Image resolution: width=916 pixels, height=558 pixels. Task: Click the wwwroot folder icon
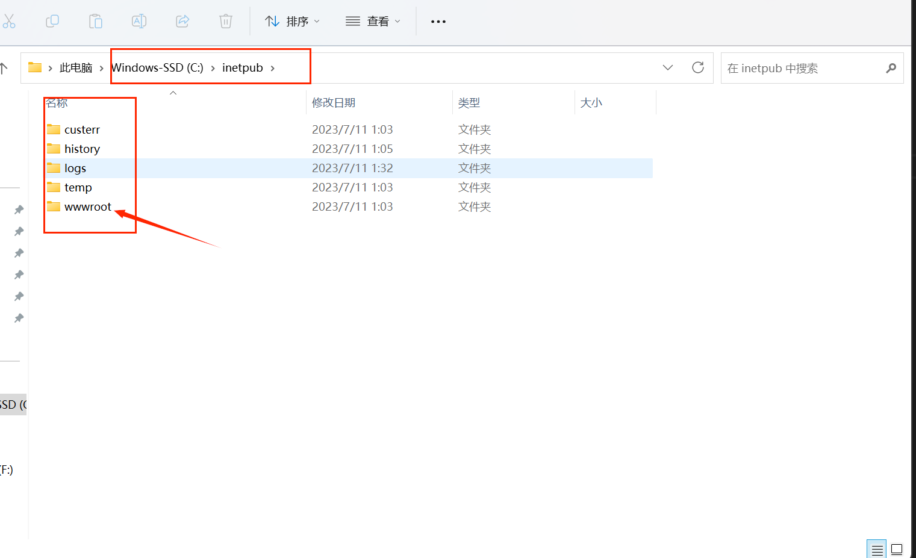pos(54,206)
